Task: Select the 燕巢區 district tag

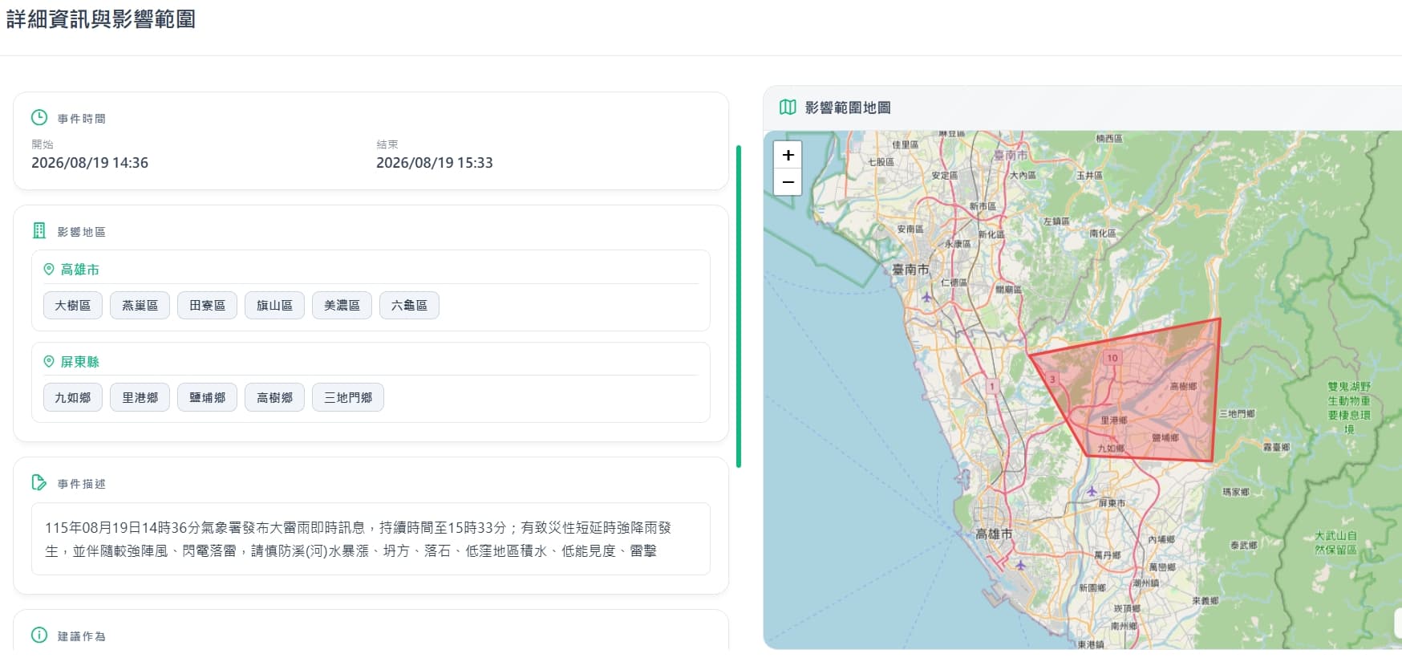Action: click(140, 305)
